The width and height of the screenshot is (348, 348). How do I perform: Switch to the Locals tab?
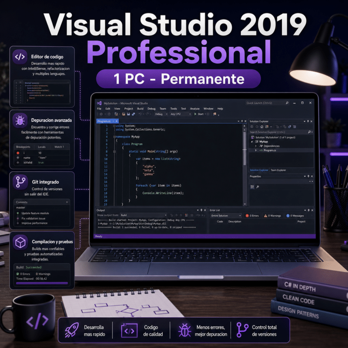click(x=42, y=147)
